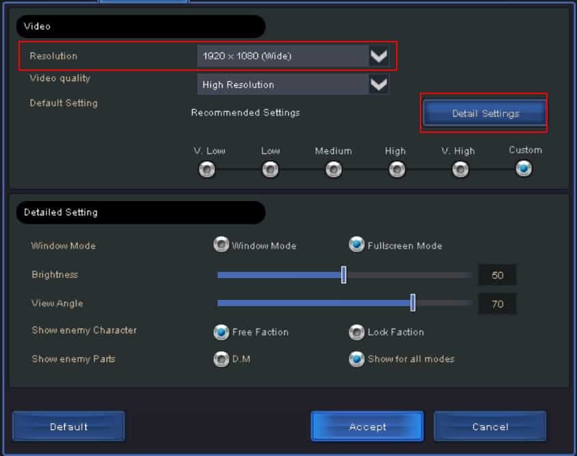The width and height of the screenshot is (577, 456).
Task: Click the Brightness slider handle
Action: 343,275
